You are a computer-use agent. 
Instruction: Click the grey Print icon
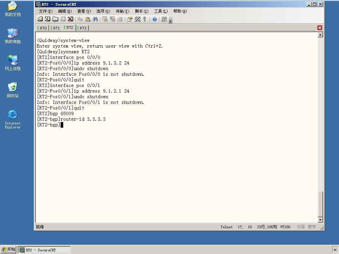coord(120,19)
